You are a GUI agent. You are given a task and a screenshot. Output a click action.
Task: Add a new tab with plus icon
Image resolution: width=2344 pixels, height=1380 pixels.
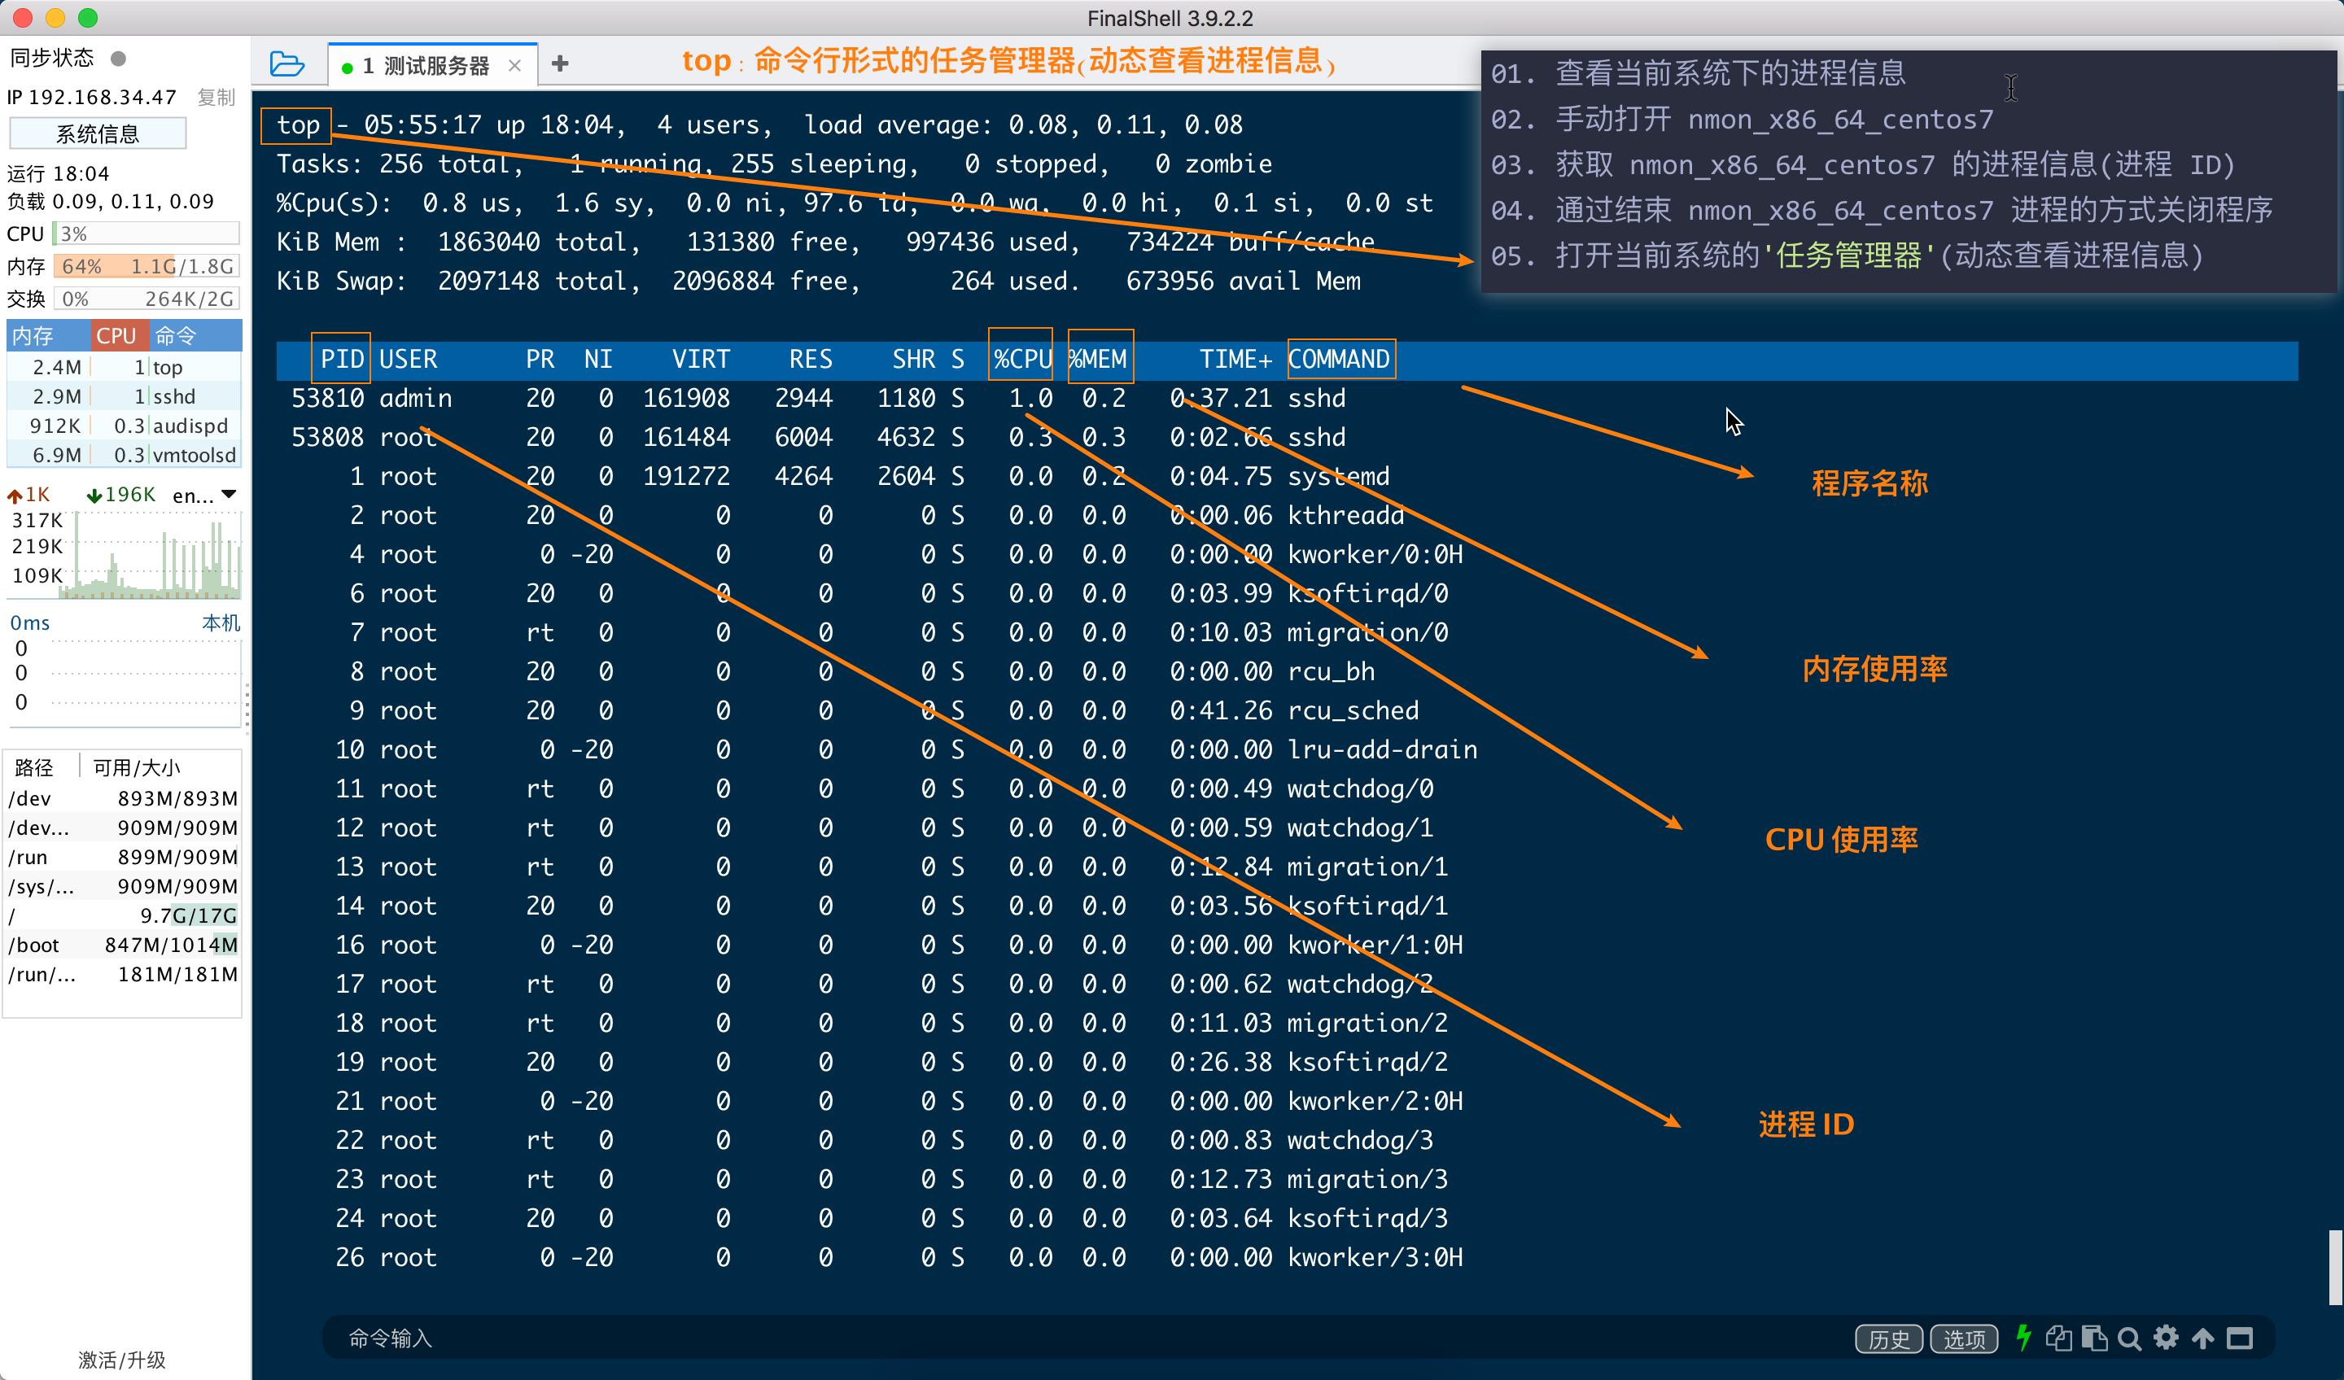point(559,64)
